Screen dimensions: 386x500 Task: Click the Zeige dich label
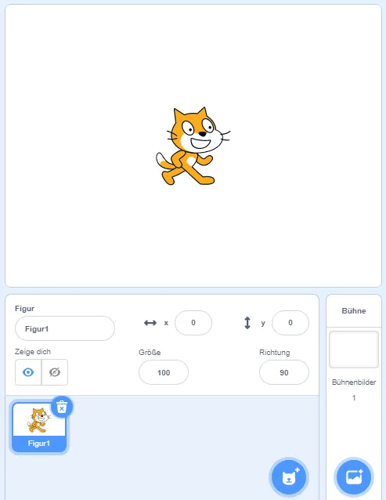[33, 352]
